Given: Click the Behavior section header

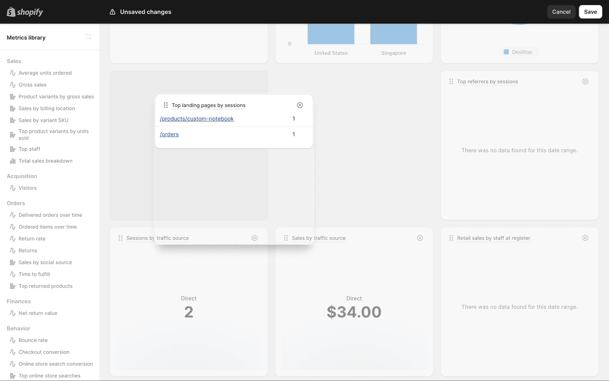Looking at the screenshot, I should pos(18,328).
